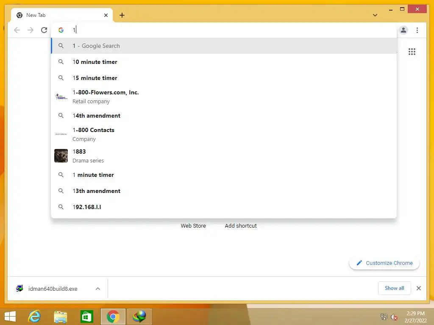Viewport: 434px width, 325px height.
Task: Click the Add shortcut tile
Action: click(x=241, y=226)
